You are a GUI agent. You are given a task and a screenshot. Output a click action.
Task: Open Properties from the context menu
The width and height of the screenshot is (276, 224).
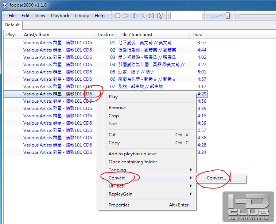click(x=146, y=205)
